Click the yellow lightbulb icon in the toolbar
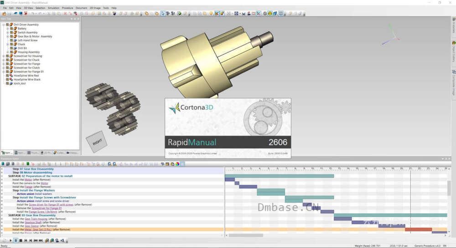This screenshot has height=248, width=456. (x=211, y=13)
